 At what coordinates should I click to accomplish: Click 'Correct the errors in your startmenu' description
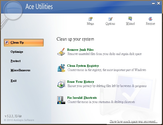[101, 102]
